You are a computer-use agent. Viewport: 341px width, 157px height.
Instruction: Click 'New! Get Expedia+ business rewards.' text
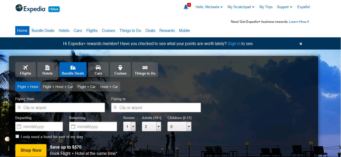pyautogui.click(x=259, y=22)
